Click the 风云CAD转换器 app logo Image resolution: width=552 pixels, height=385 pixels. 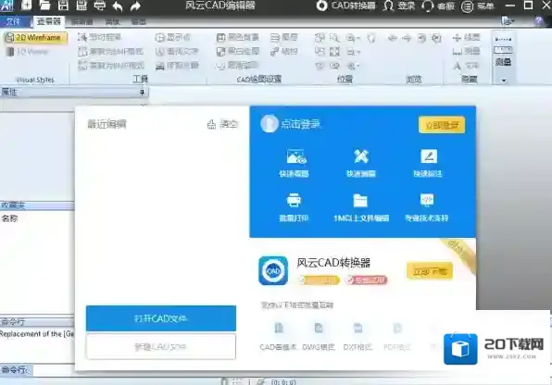pos(273,270)
